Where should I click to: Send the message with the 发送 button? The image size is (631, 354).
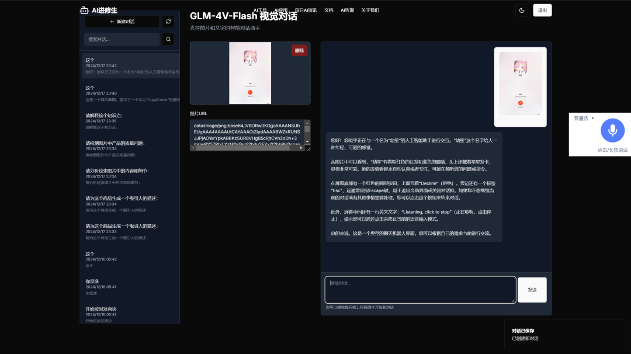532,290
